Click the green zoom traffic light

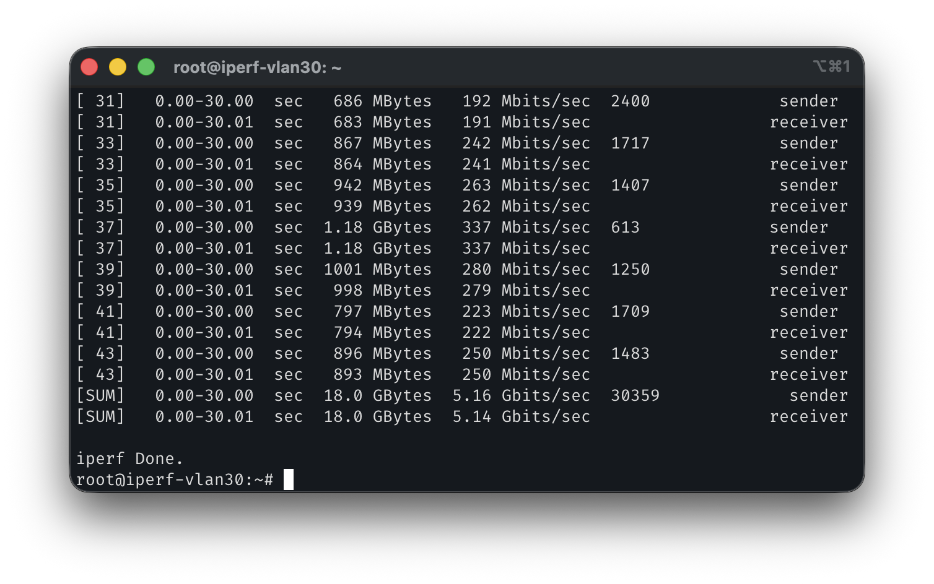(x=146, y=66)
